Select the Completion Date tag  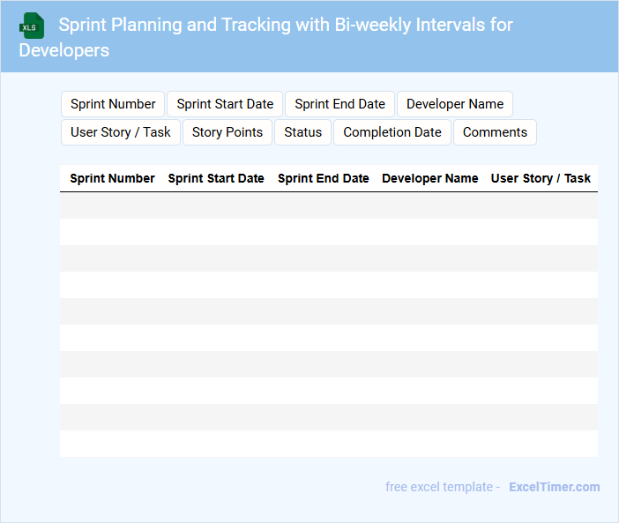pyautogui.click(x=392, y=132)
